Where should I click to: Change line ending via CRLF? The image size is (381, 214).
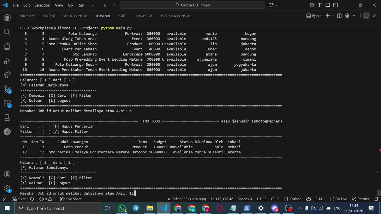pyautogui.click(x=275, y=199)
